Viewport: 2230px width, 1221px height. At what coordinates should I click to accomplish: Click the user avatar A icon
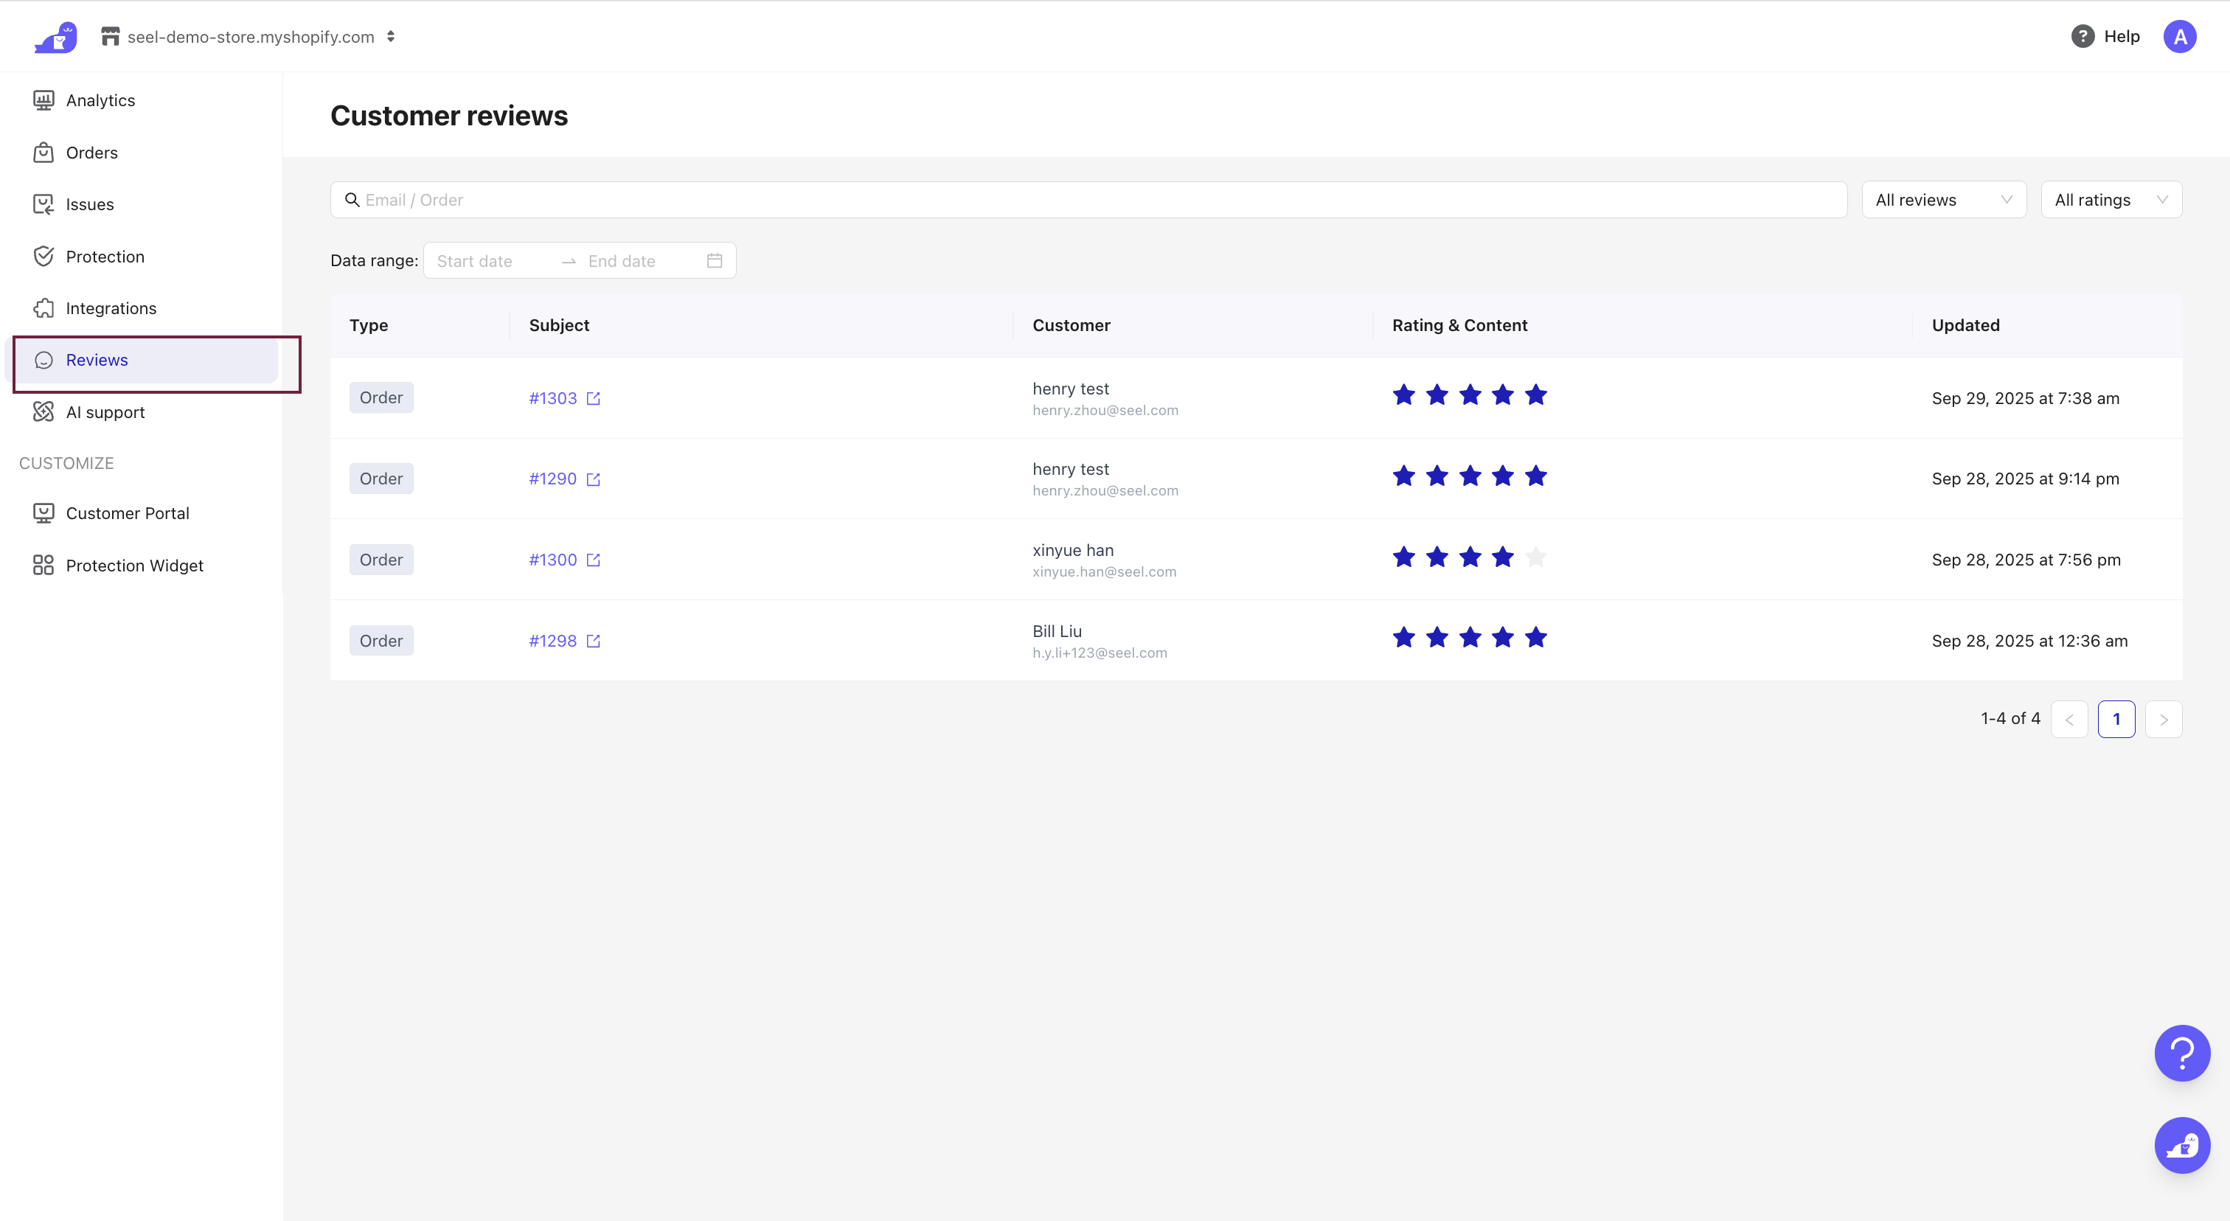coord(2179,36)
